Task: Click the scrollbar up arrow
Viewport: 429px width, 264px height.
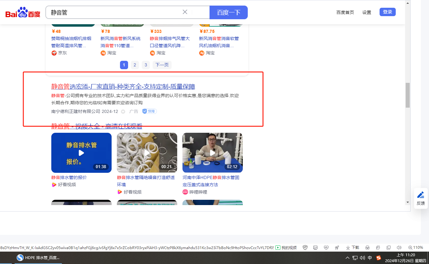Action: (408, 2)
